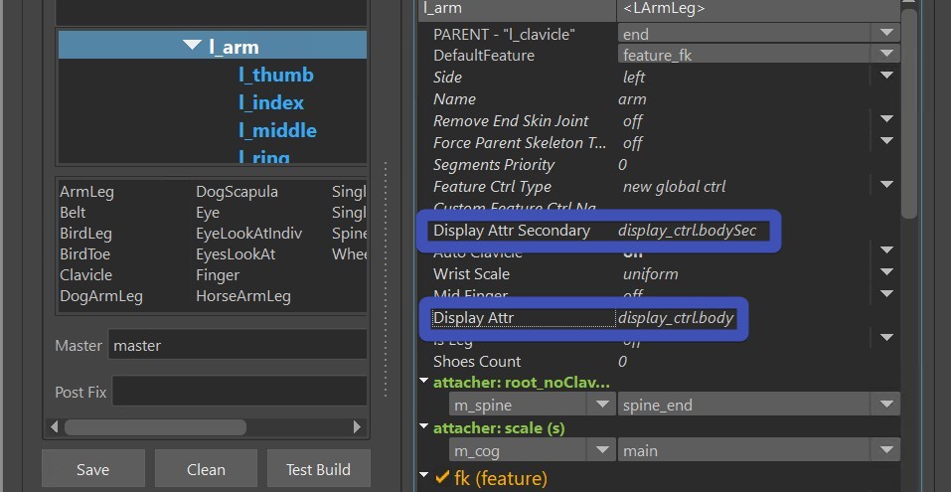Open the DefaultFeature feature_fk dropdown
The height and width of the screenshot is (492, 951).
(x=758, y=55)
